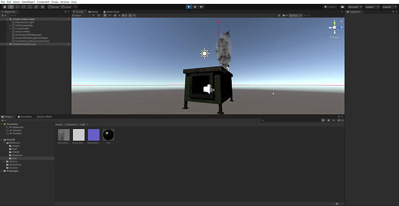The width and height of the screenshot is (399, 206).
Task: Select the sun light gizmo in scene
Action: (x=205, y=54)
